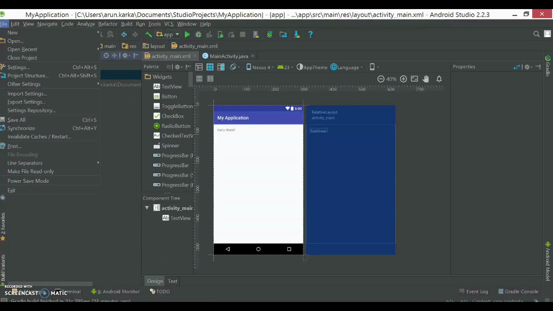Open the API 23 version dropdown
The width and height of the screenshot is (553, 311).
285,67
